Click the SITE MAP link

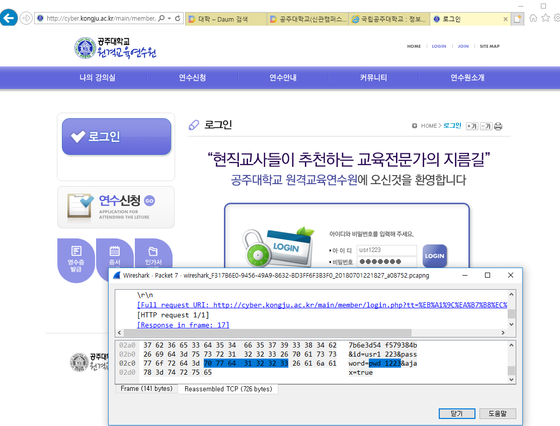[490, 46]
